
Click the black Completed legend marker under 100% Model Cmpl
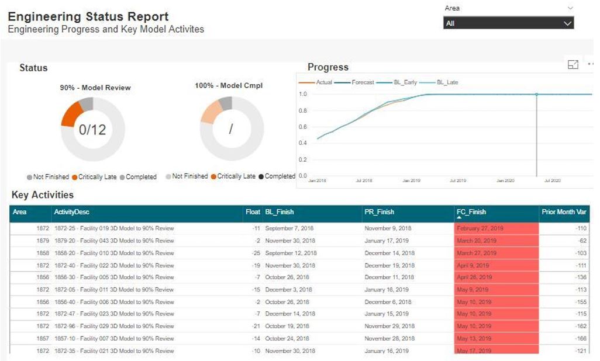[x=261, y=176]
